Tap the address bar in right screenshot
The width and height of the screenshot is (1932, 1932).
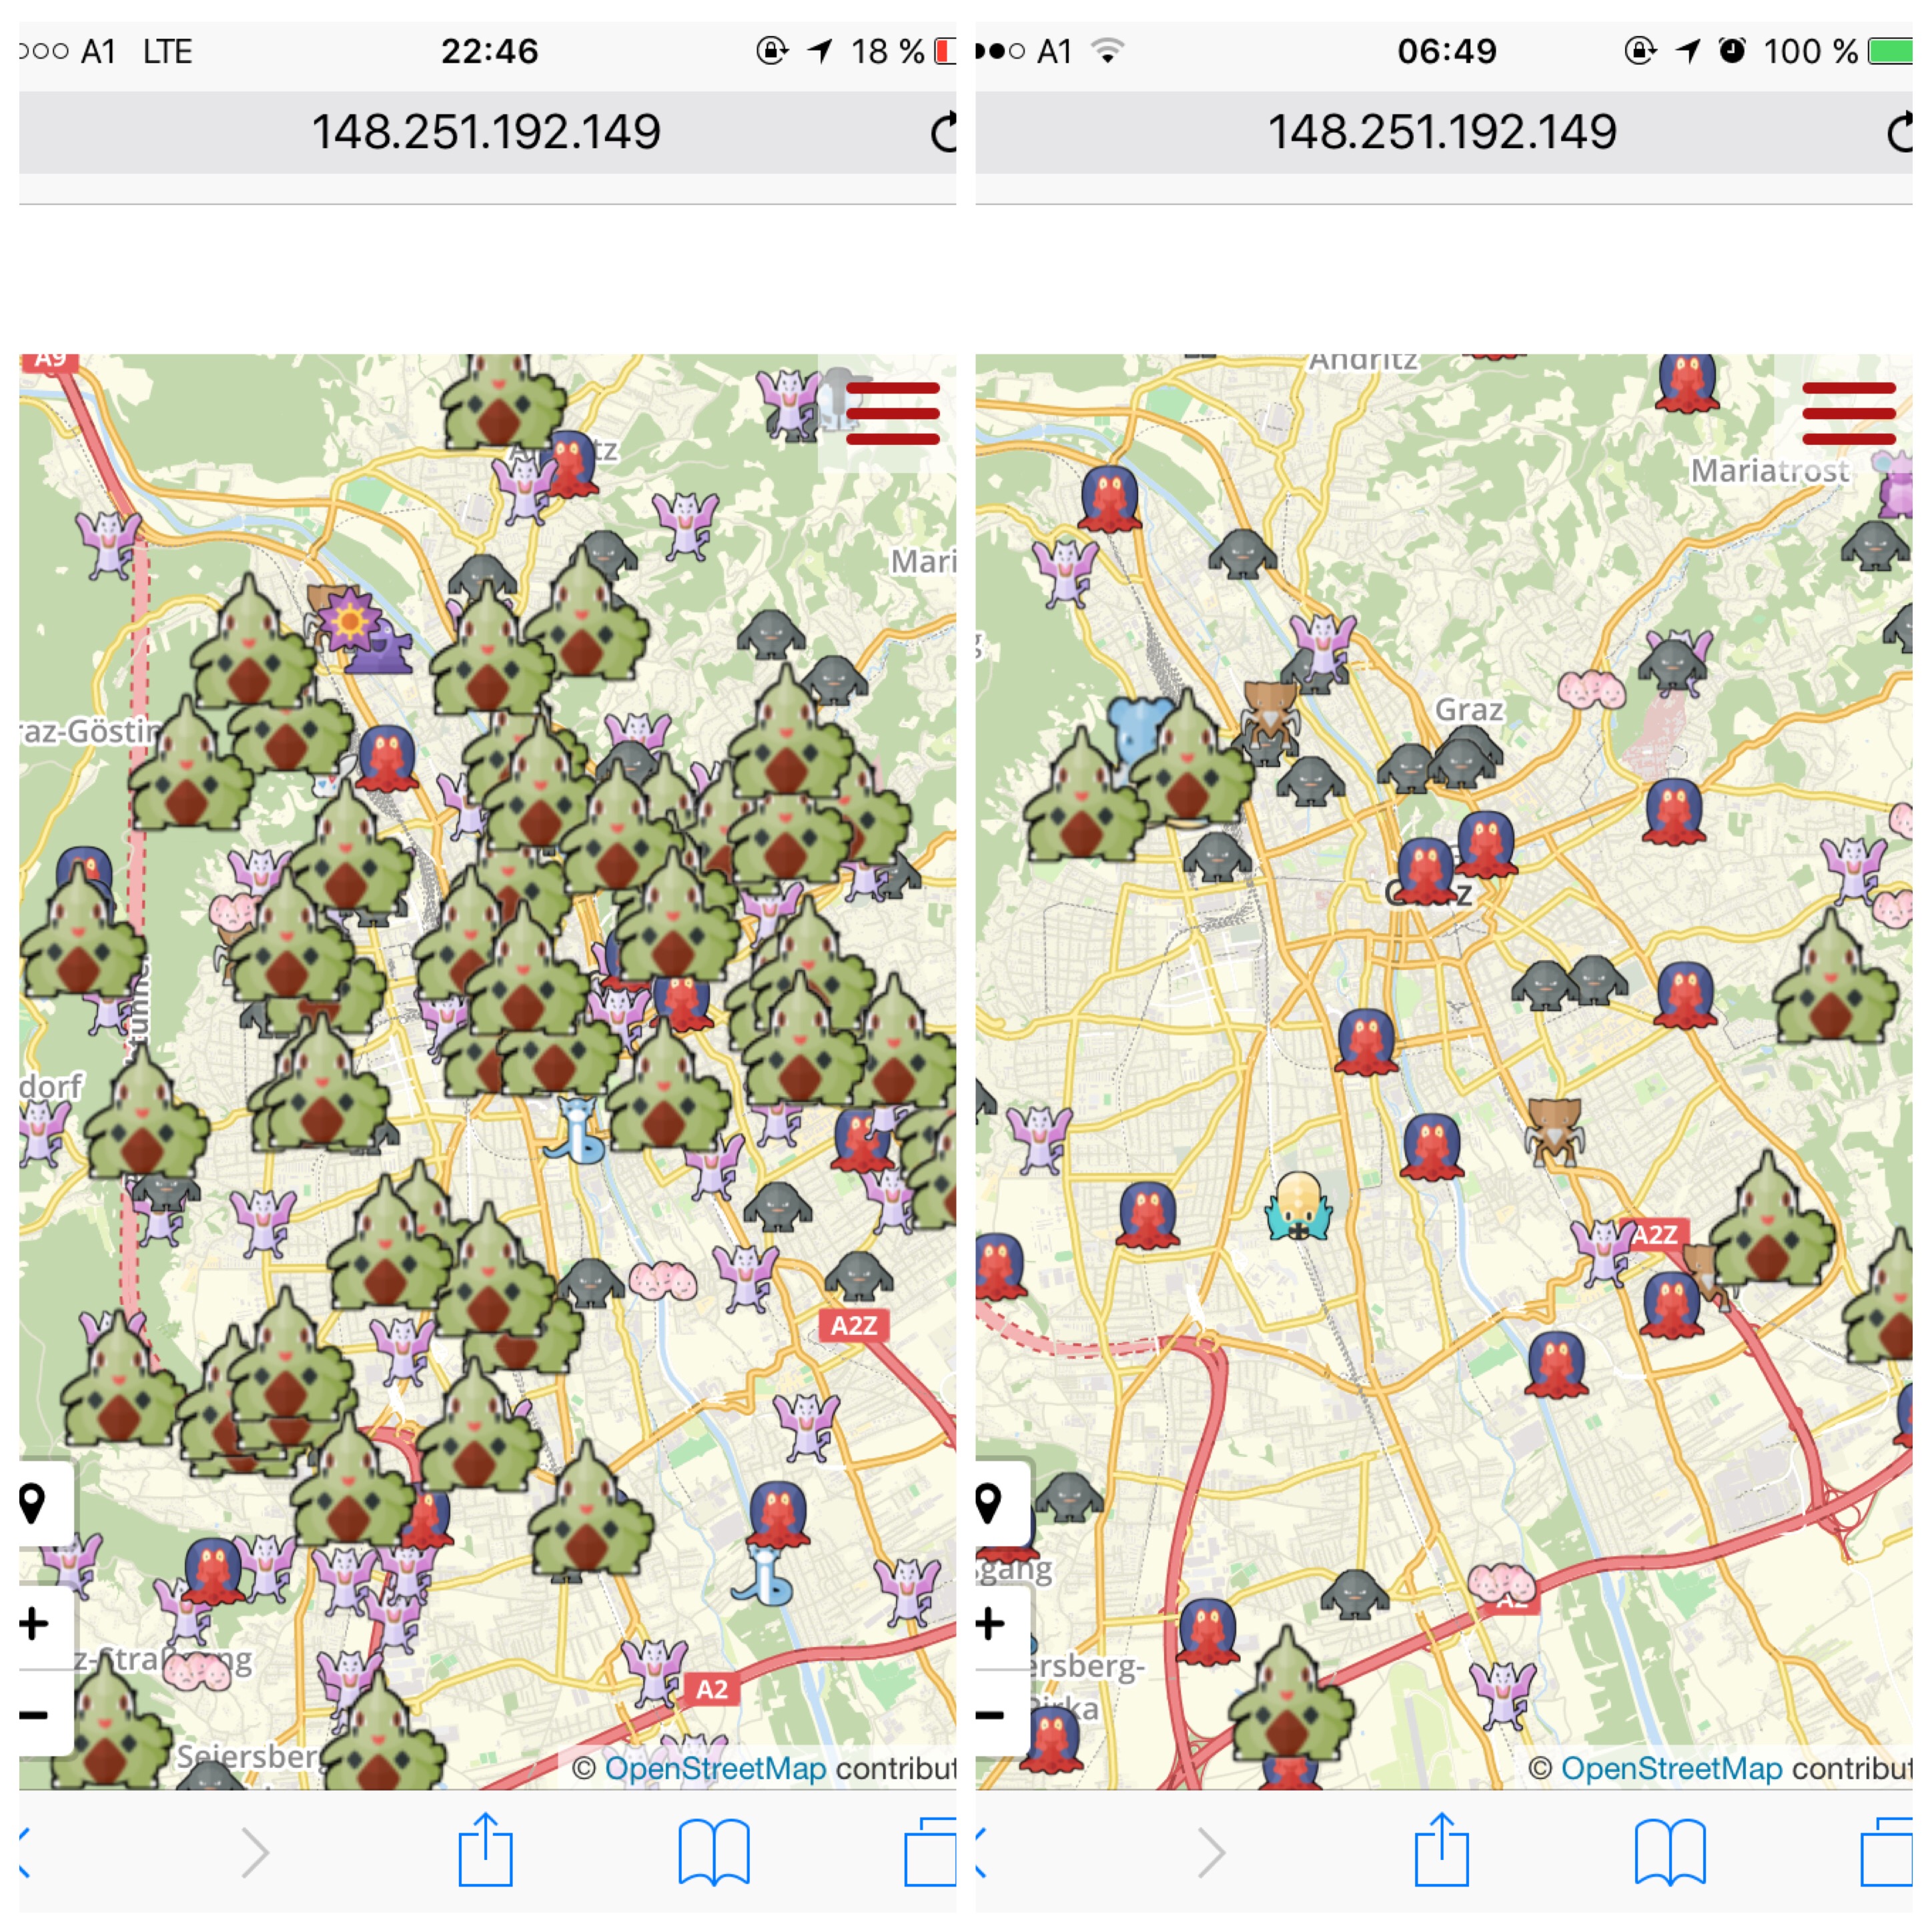(1443, 132)
